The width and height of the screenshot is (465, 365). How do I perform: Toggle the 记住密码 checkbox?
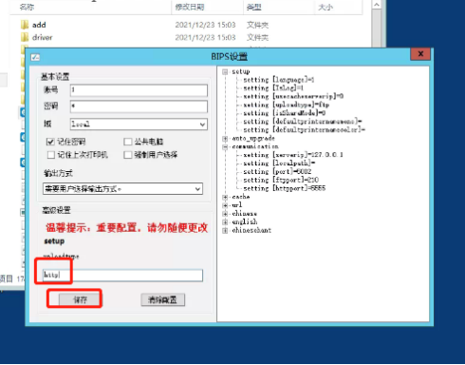pos(50,142)
